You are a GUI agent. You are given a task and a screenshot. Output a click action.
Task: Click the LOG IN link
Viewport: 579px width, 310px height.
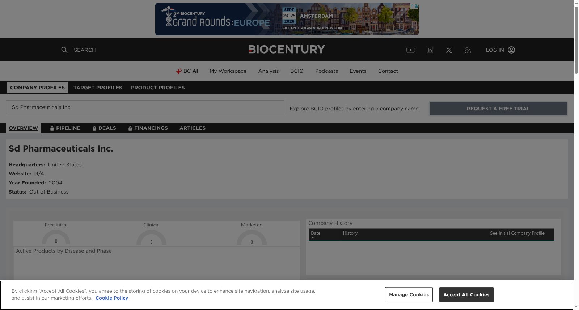click(495, 50)
